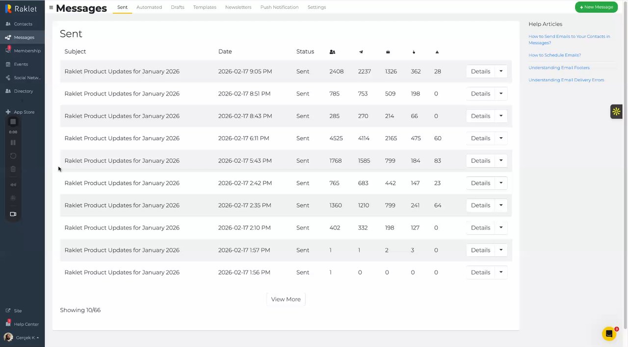Expand Details dropdown arrow for 1:56 PM message
The image size is (628, 347).
click(501, 273)
